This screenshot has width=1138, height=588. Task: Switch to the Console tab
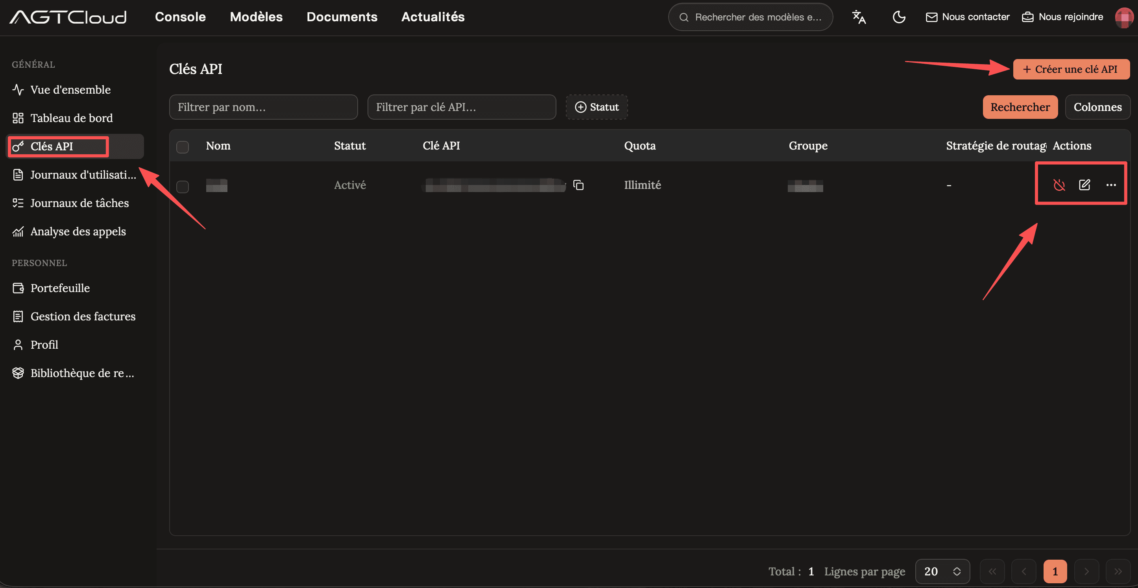tap(180, 17)
